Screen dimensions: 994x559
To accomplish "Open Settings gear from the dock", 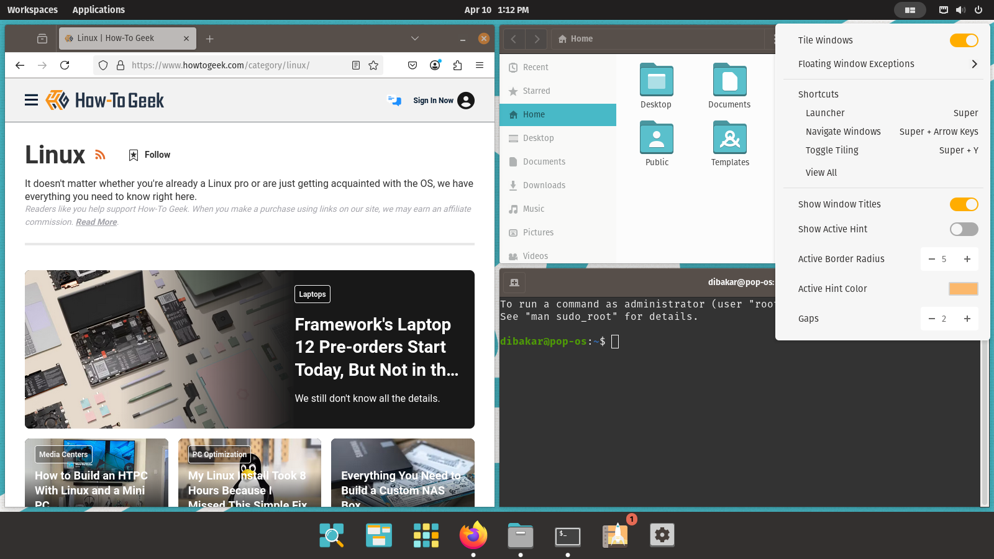I will click(x=662, y=535).
